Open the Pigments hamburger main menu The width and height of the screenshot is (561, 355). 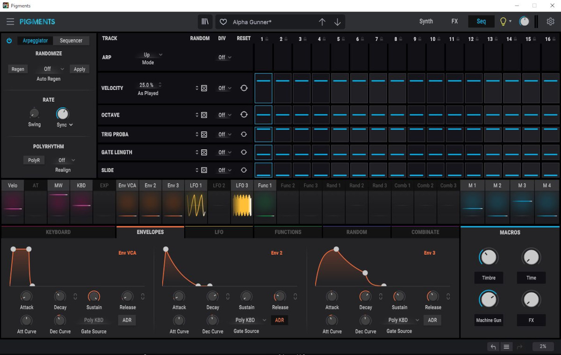tap(10, 21)
